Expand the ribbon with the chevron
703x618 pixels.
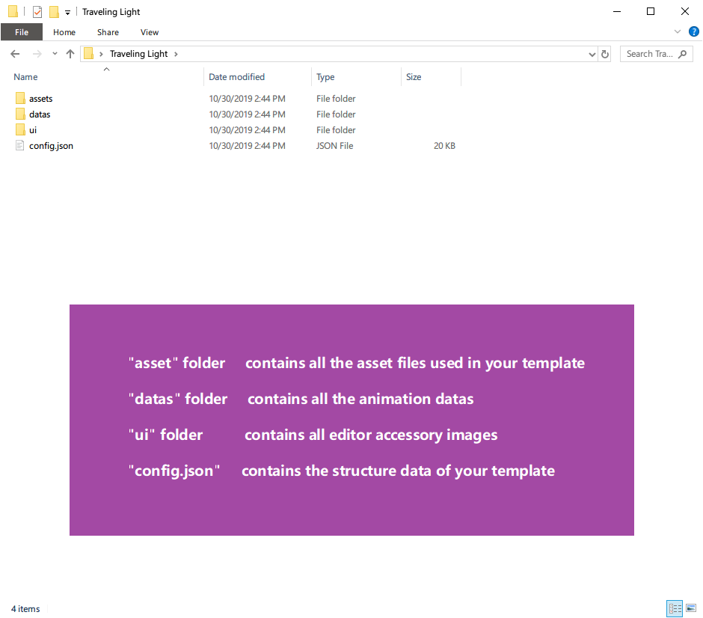pyautogui.click(x=678, y=32)
